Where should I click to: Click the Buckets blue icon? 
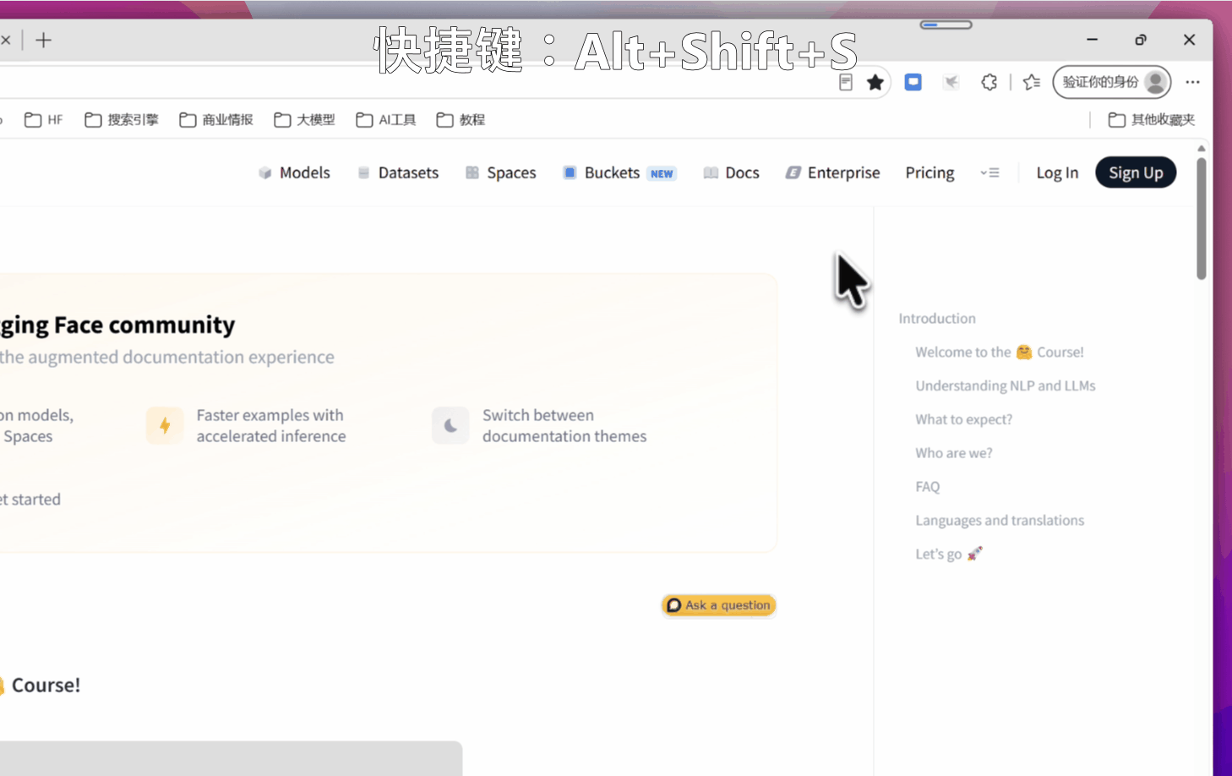[570, 172]
